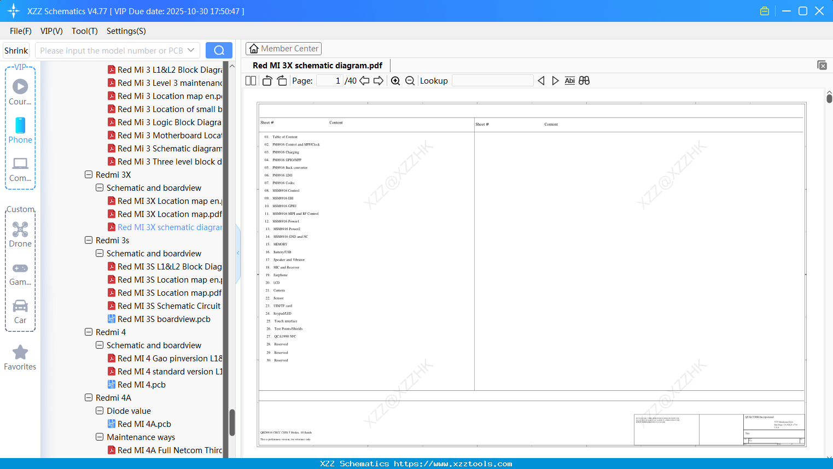Click the Member Center button
833x469 pixels.
point(283,48)
